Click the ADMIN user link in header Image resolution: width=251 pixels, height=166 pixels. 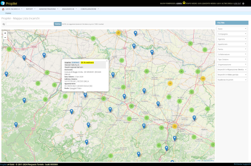(179, 4)
